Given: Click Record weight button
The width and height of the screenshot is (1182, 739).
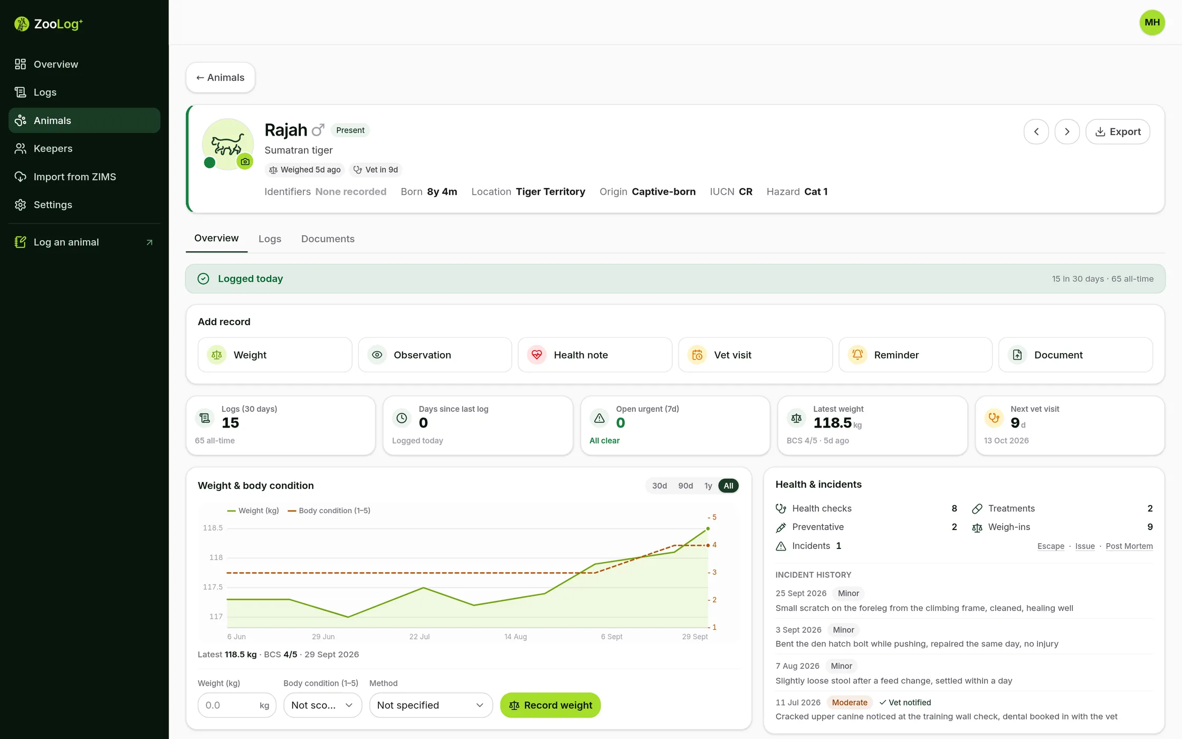Looking at the screenshot, I should click(550, 705).
